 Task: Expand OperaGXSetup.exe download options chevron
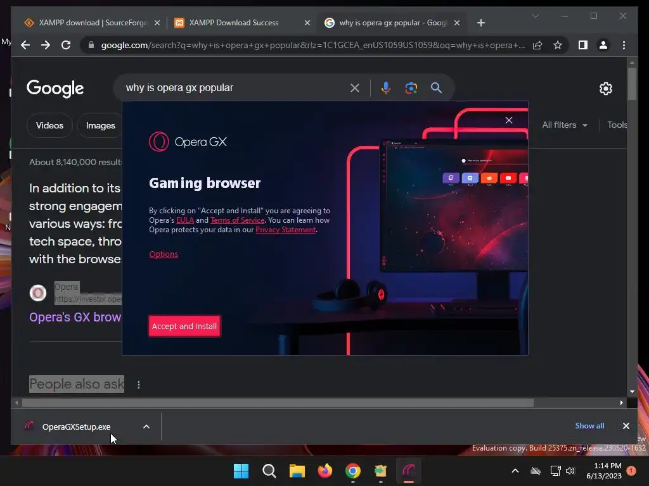click(x=146, y=427)
